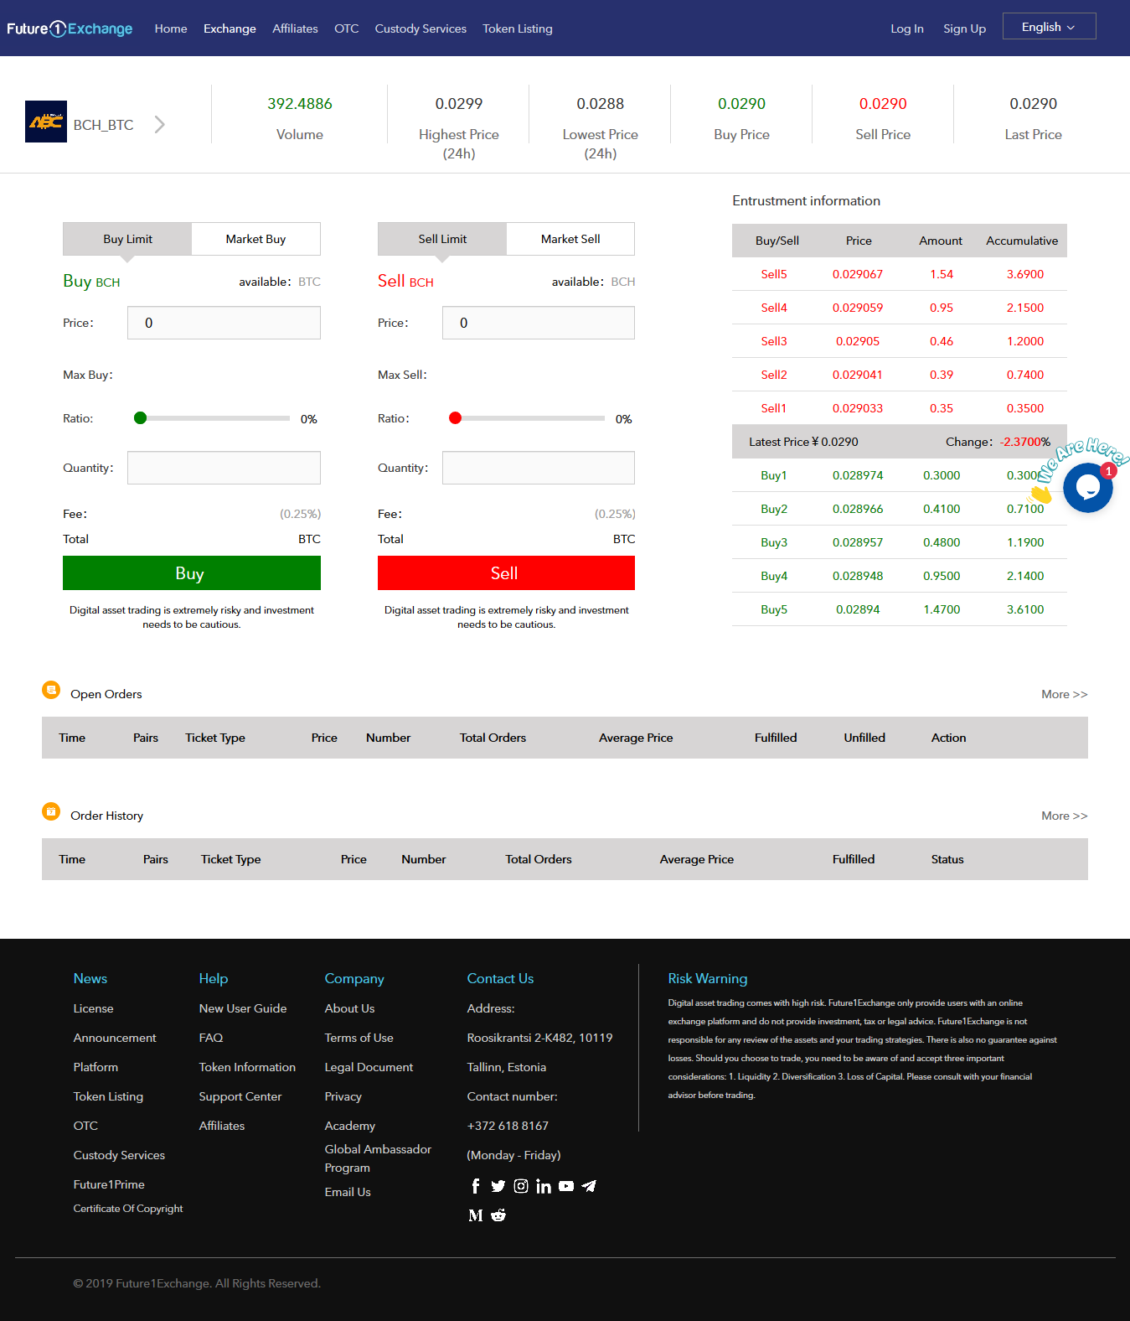Click Sign Up in the header
Viewport: 1130px width, 1321px height.
pos(964,28)
